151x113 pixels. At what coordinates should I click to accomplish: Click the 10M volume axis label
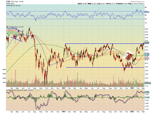tap(4, 82)
